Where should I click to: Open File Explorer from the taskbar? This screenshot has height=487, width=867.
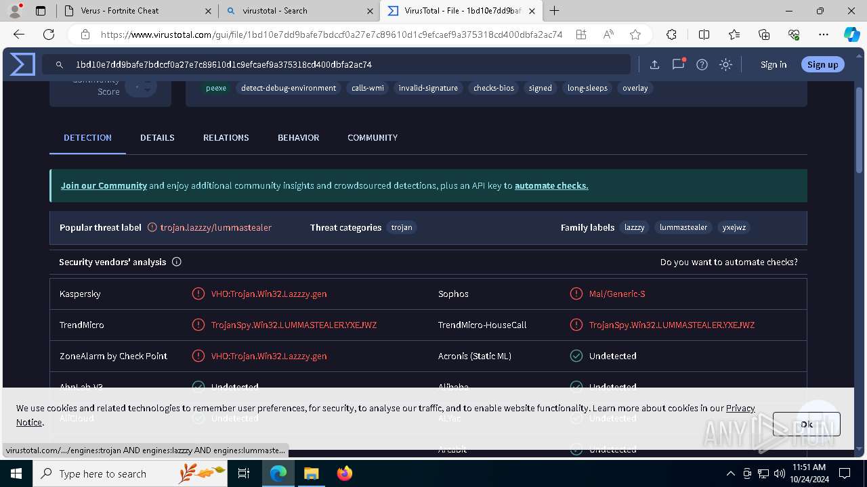pyautogui.click(x=311, y=473)
